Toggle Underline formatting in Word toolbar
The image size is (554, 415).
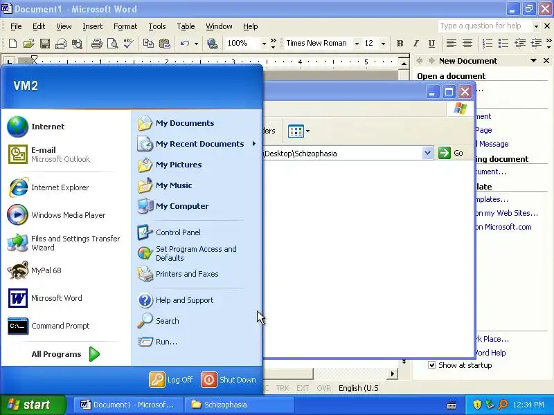pos(431,44)
